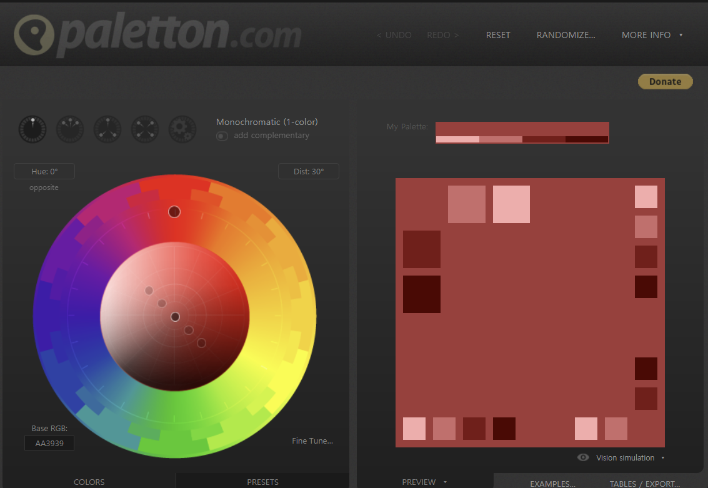Switch to the PRESETS tab
The height and width of the screenshot is (488, 708).
262,482
